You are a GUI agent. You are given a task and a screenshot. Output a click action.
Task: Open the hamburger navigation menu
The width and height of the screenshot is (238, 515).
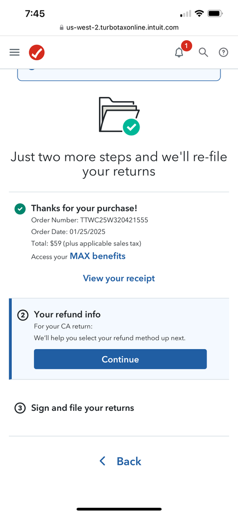click(14, 52)
